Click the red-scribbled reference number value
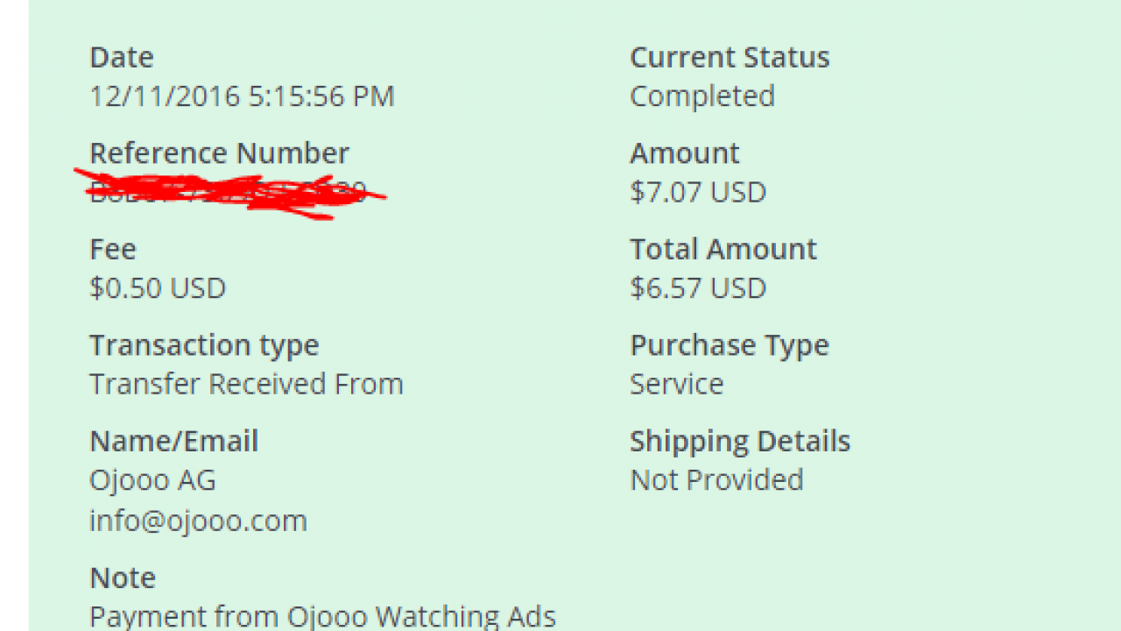1121x631 pixels. 228,192
